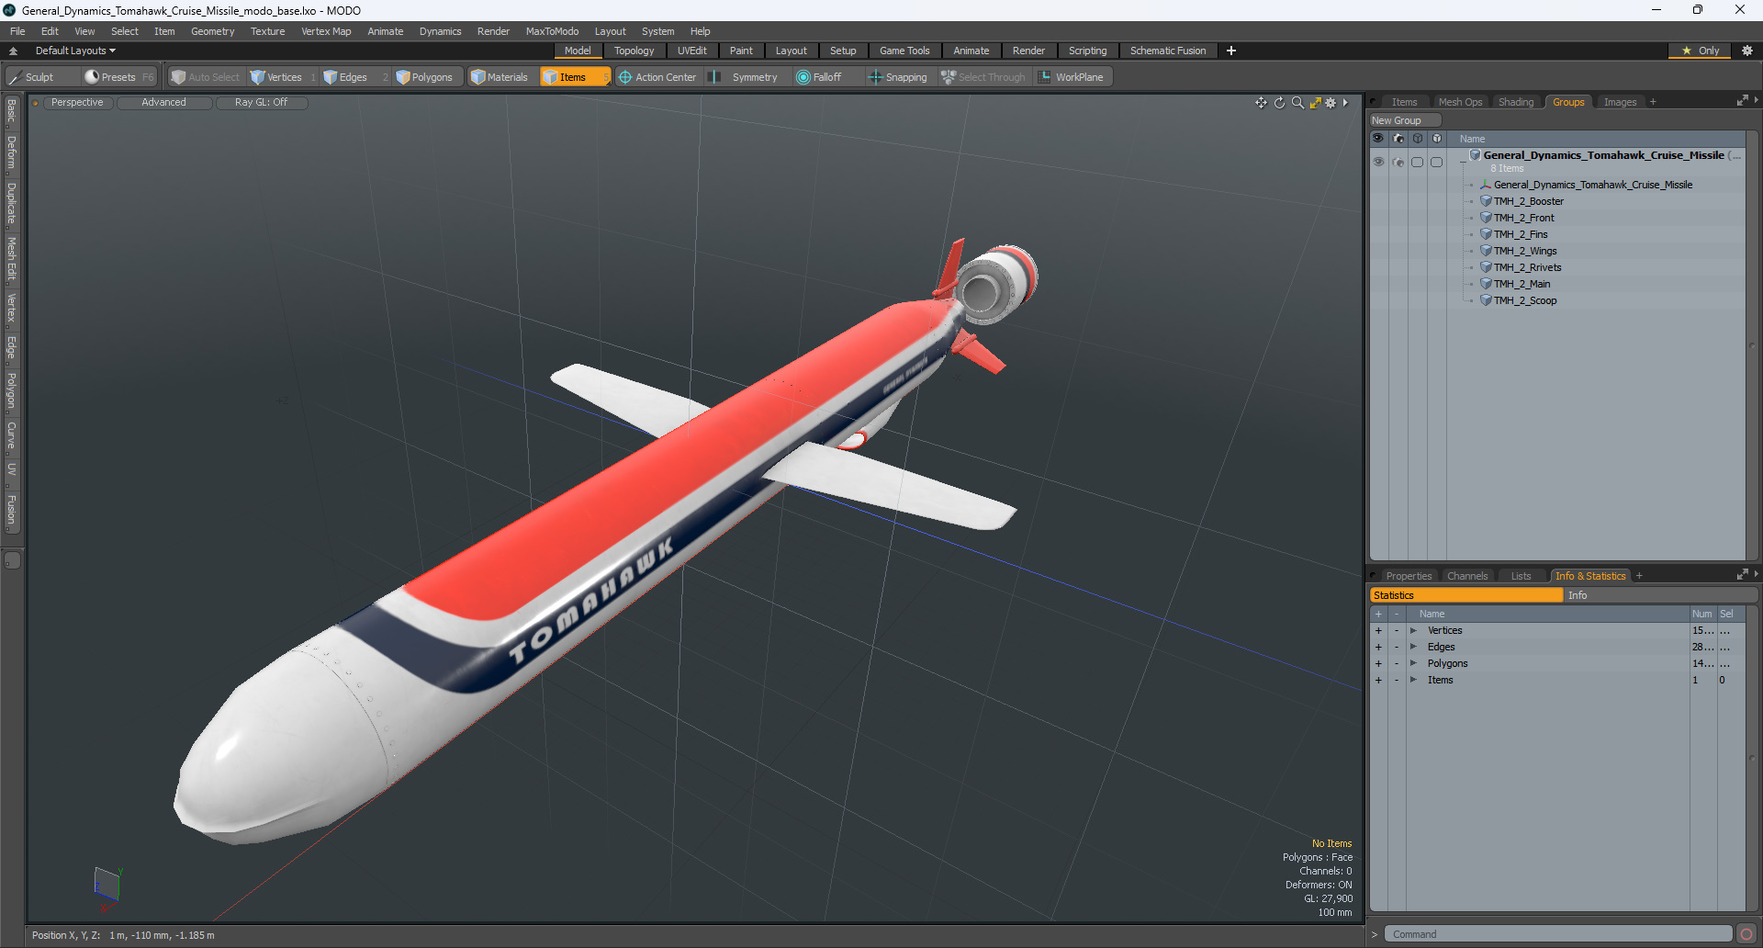Click the viewport rotate icon
Screen dimensions: 1763x948
pos(1279,103)
